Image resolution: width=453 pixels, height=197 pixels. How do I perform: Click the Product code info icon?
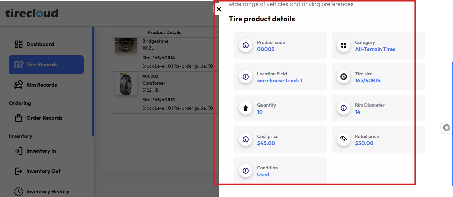[246, 45]
